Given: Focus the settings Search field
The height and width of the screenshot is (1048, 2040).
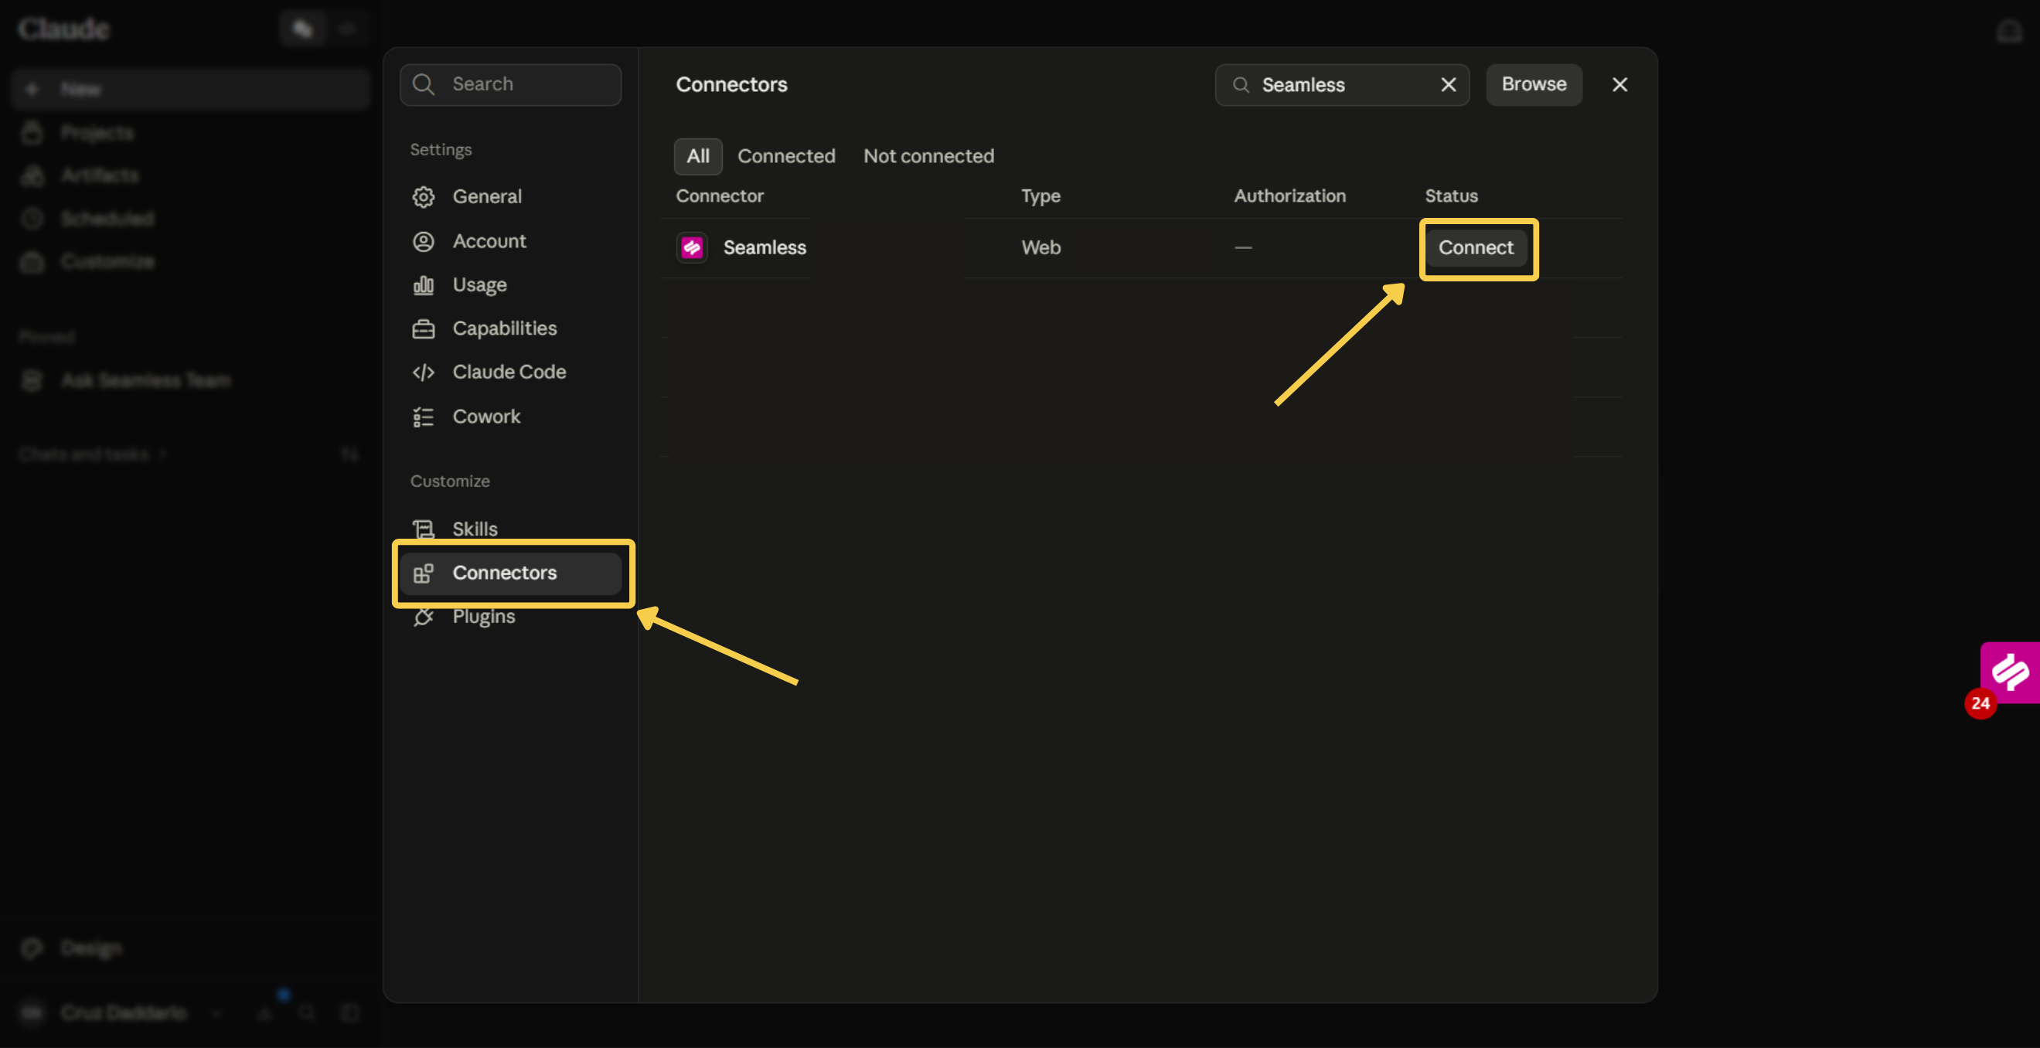Looking at the screenshot, I should tap(510, 84).
